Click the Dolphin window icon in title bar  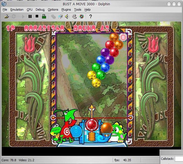4,4
